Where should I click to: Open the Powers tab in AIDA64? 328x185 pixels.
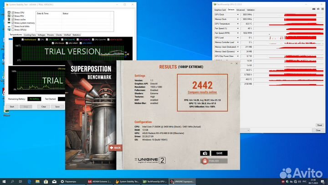51,35
